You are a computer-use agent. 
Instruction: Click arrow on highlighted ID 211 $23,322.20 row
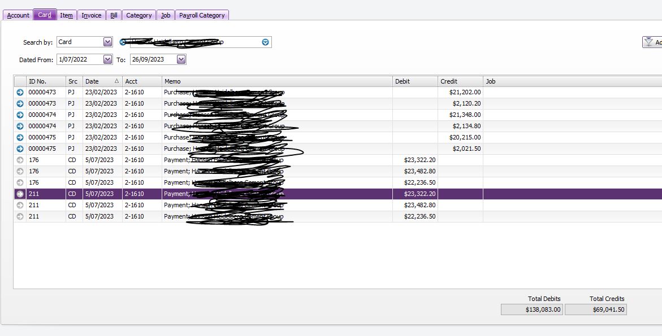pos(20,194)
